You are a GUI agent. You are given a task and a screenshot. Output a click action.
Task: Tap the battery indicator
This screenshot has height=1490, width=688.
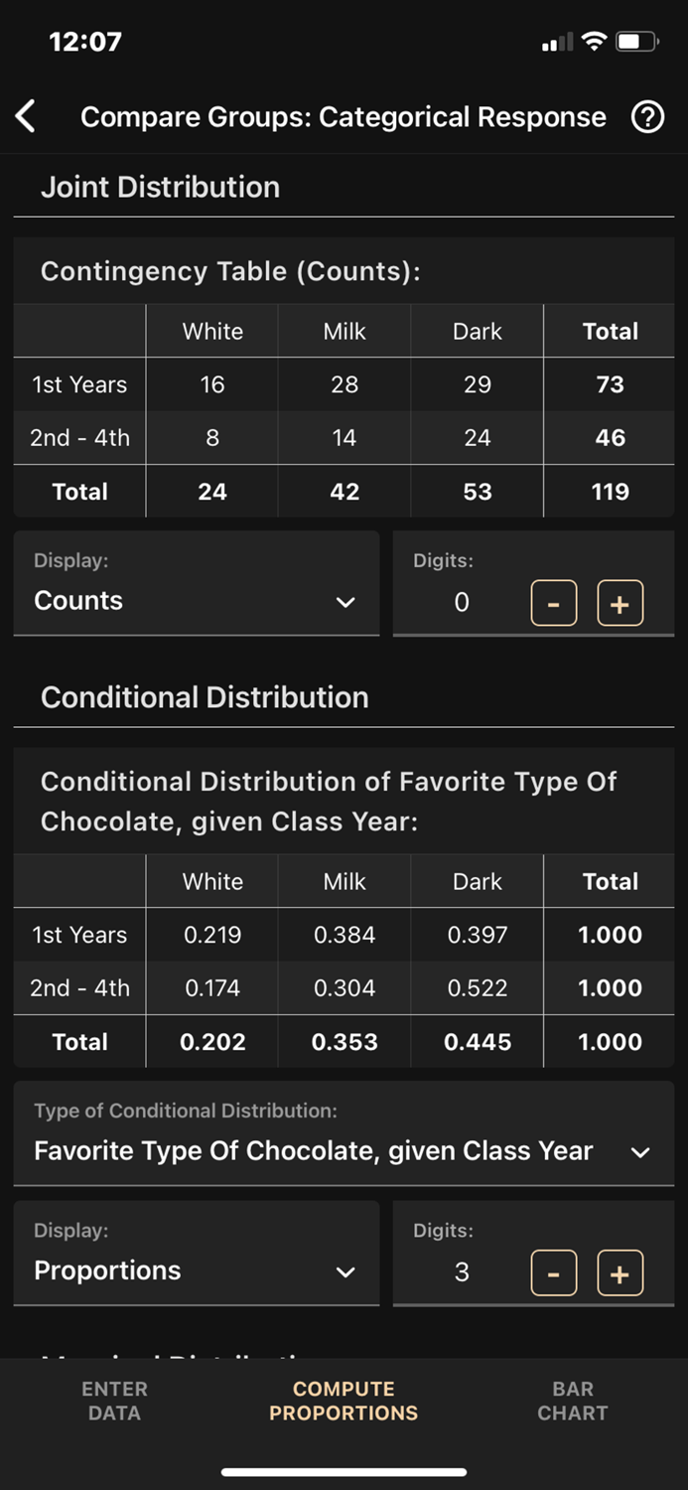pyautogui.click(x=635, y=41)
